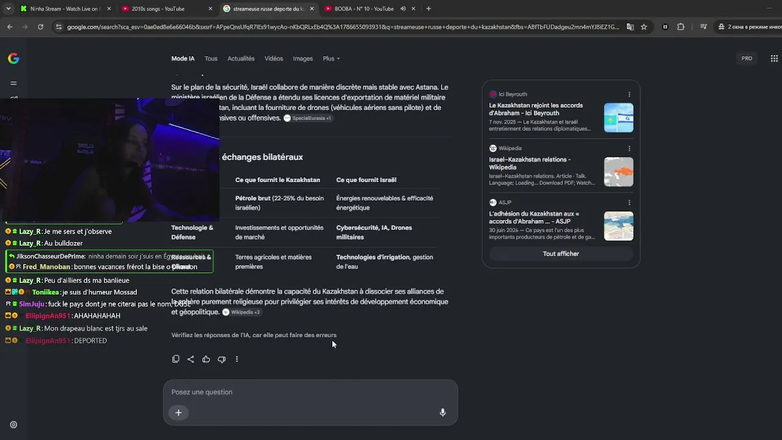Viewport: 782px width, 440px height.
Task: Switch to the 2010s songs YouTube tab
Action: point(166,9)
